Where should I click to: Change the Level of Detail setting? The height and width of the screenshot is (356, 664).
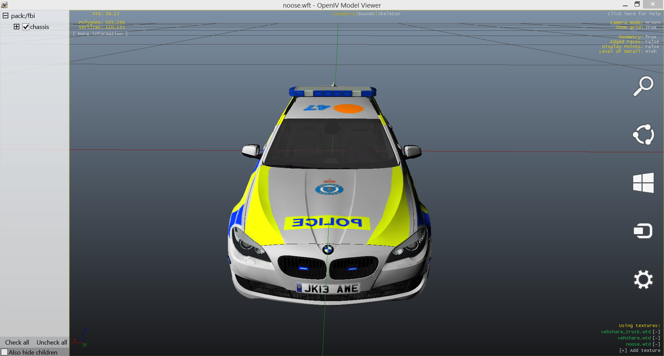(x=628, y=51)
